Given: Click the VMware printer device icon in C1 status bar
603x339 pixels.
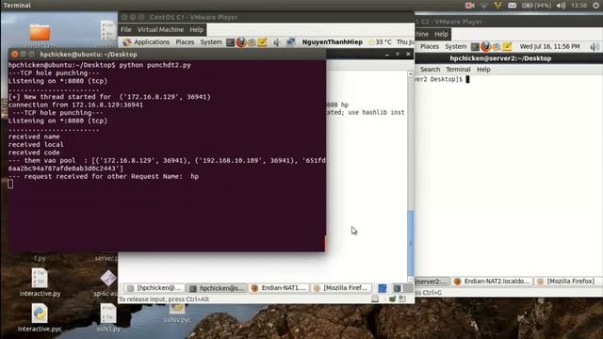Looking at the screenshot, I should click(x=402, y=299).
